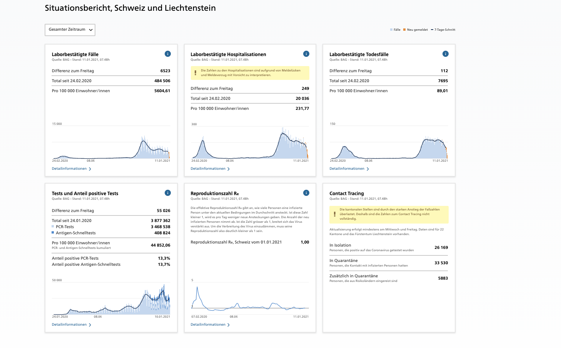Click warning icon in Hospitalisationen notice
The width and height of the screenshot is (561, 348).
click(195, 73)
